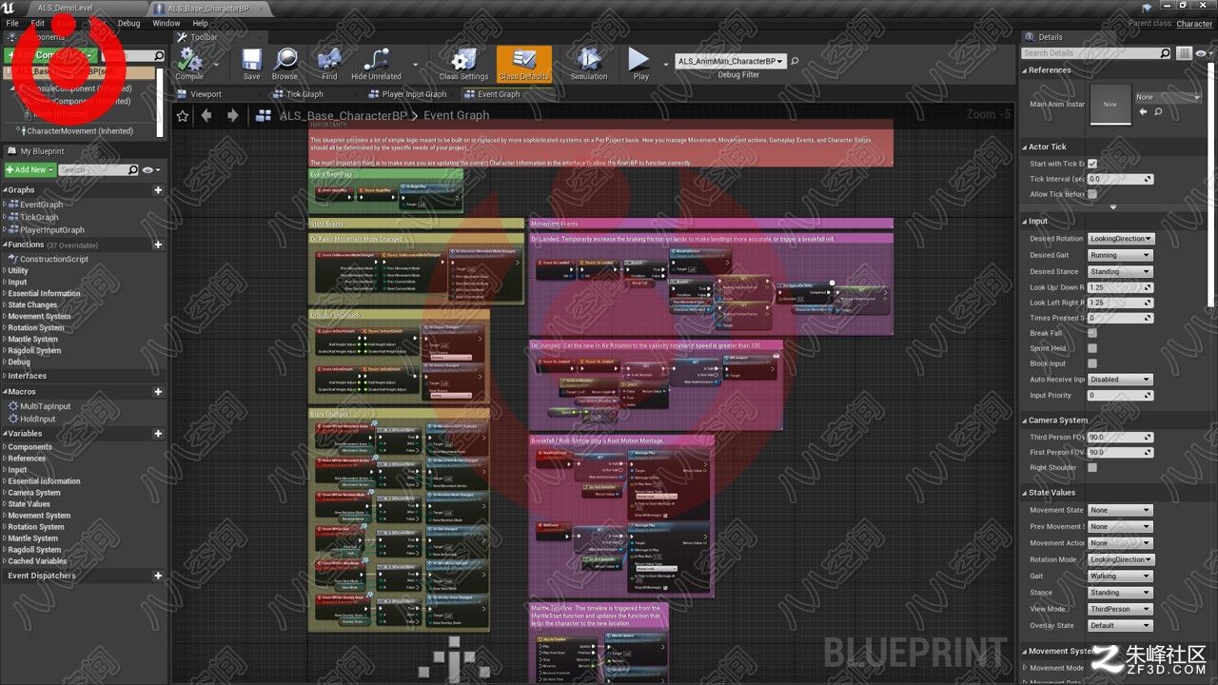
Task: Enable Right Shoulder checkbox
Action: [x=1092, y=467]
